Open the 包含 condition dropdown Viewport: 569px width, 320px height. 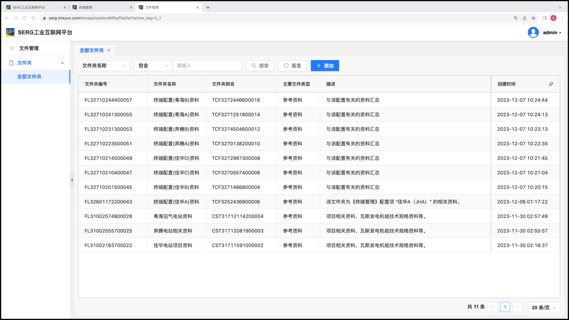coord(153,65)
